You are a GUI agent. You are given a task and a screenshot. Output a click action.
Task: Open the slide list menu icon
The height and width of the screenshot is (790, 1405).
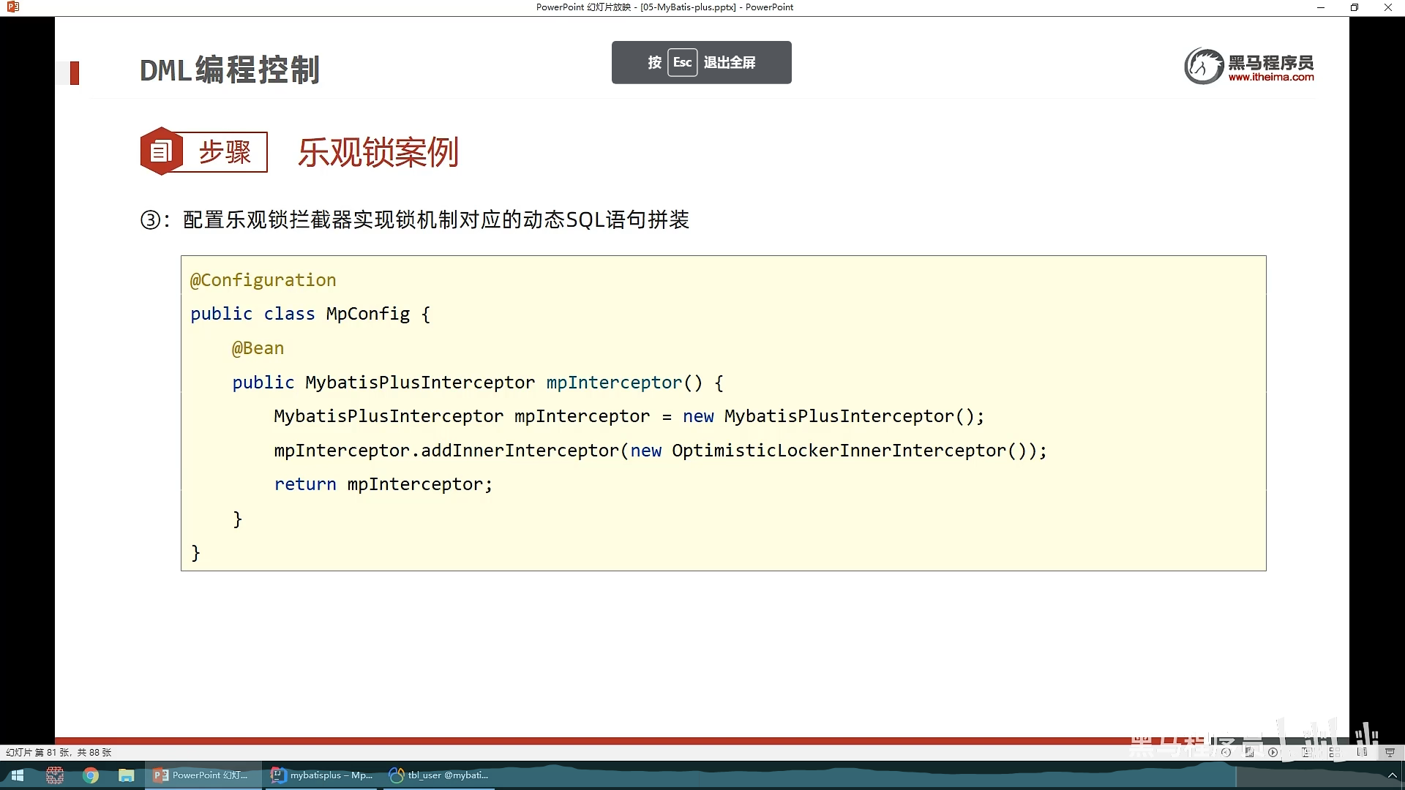coord(1249,752)
